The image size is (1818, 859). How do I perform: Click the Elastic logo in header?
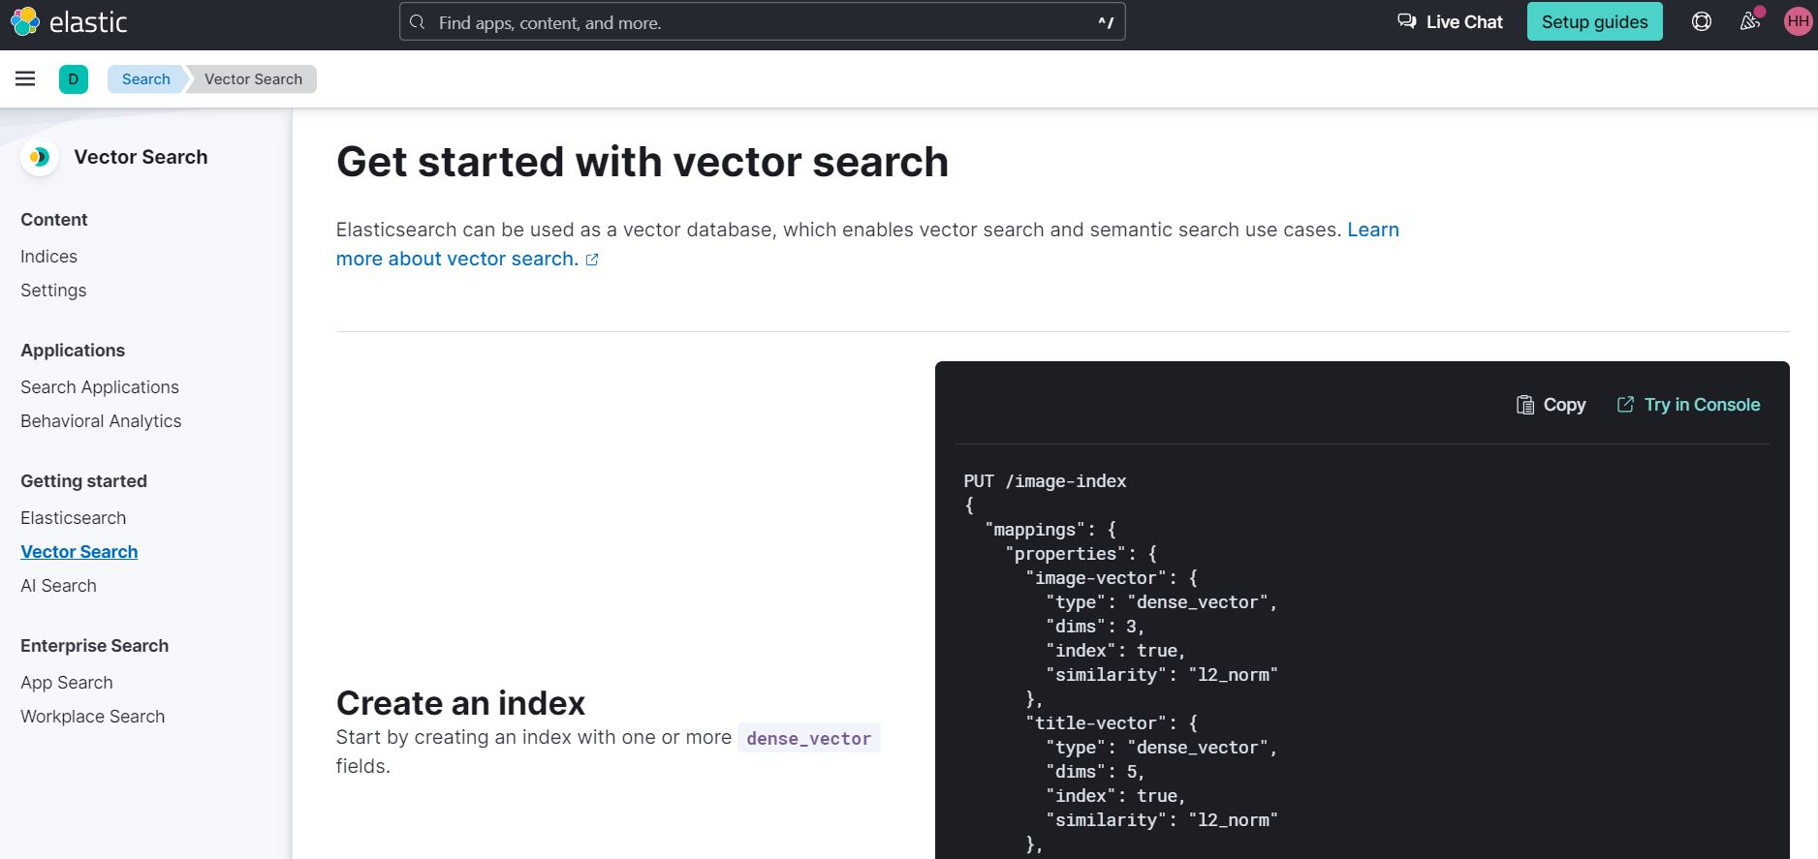pyautogui.click(x=68, y=21)
